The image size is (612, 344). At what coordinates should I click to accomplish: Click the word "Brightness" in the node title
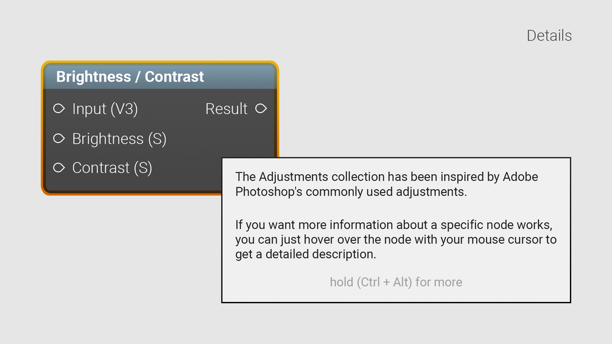coord(93,77)
